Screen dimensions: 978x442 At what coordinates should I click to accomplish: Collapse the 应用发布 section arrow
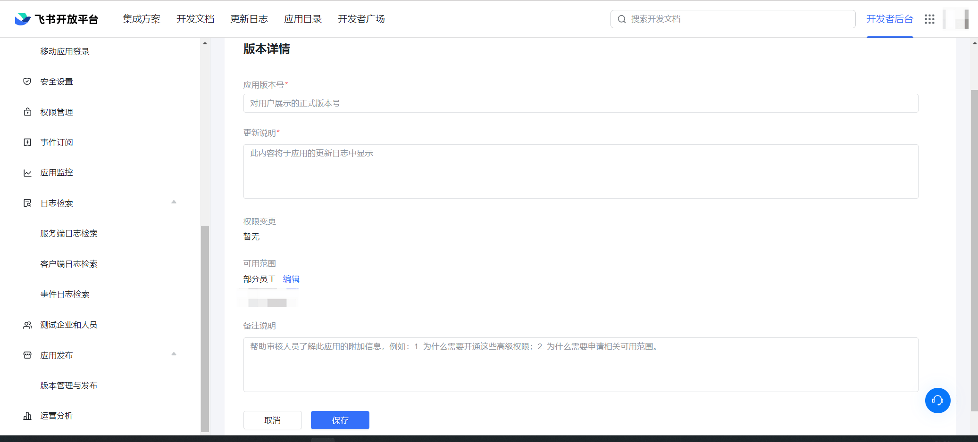click(x=174, y=354)
